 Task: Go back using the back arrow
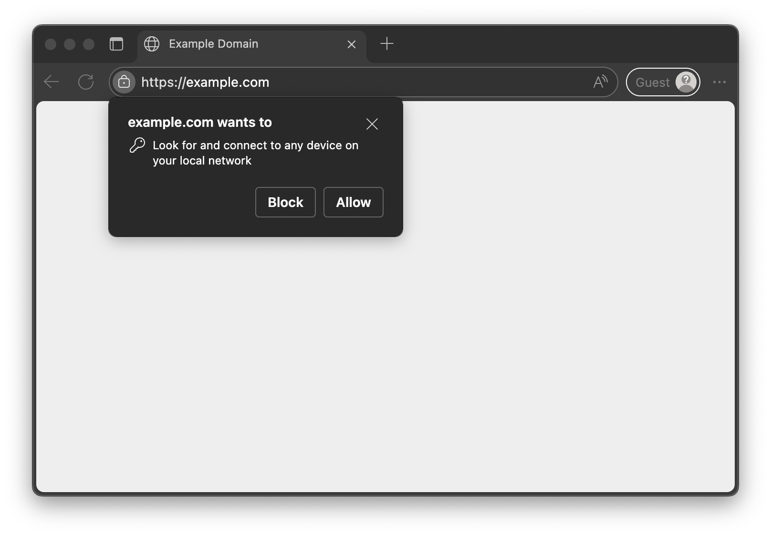pos(52,82)
